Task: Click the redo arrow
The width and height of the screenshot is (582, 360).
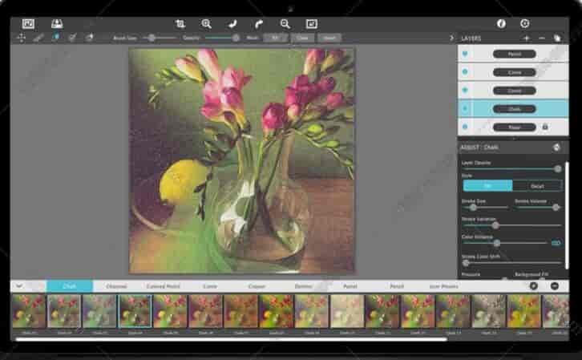Action: point(259,24)
